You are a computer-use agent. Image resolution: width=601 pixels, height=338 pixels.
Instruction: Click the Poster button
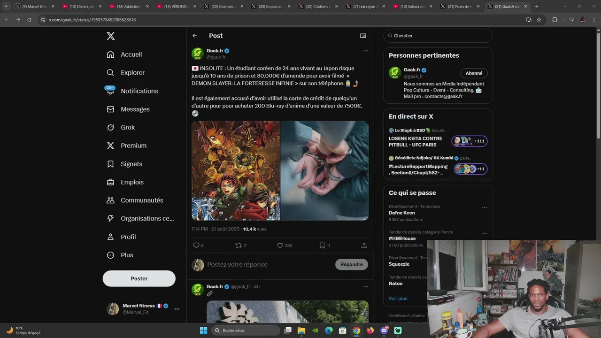point(139,278)
